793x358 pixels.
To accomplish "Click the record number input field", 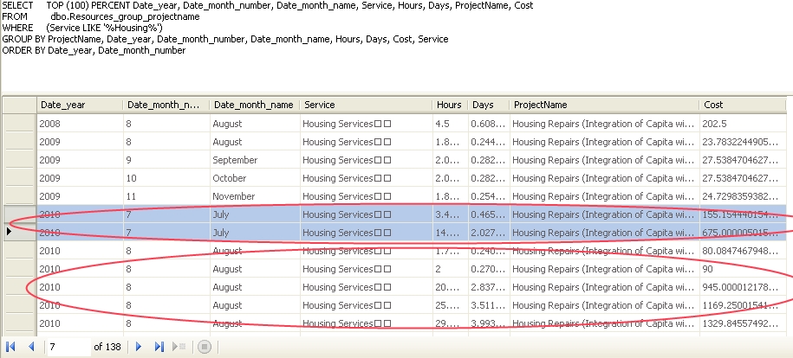I will (68, 347).
